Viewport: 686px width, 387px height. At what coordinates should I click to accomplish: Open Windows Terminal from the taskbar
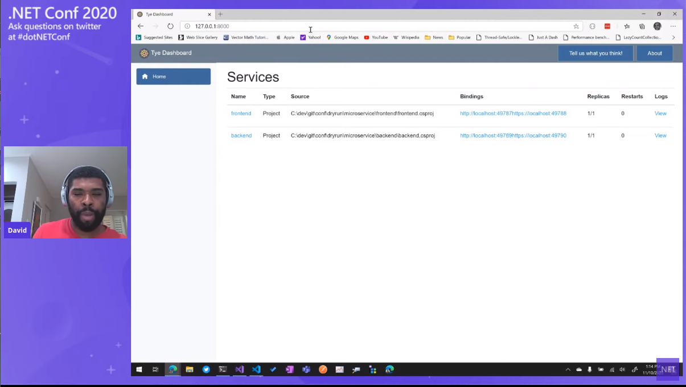click(223, 369)
